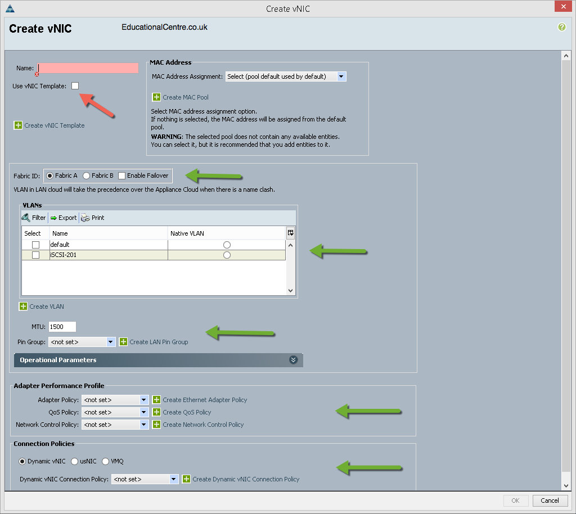Click the VLANs Filter icon
576x514 pixels.
[26, 217]
